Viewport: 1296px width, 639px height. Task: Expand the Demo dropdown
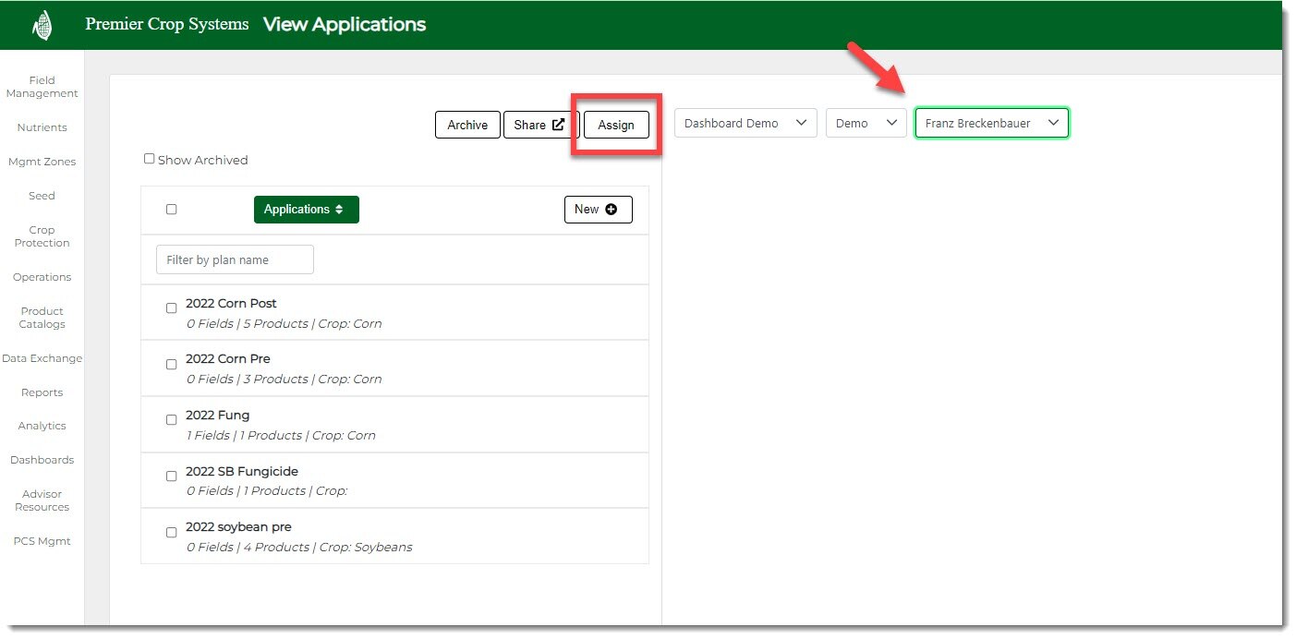click(866, 124)
